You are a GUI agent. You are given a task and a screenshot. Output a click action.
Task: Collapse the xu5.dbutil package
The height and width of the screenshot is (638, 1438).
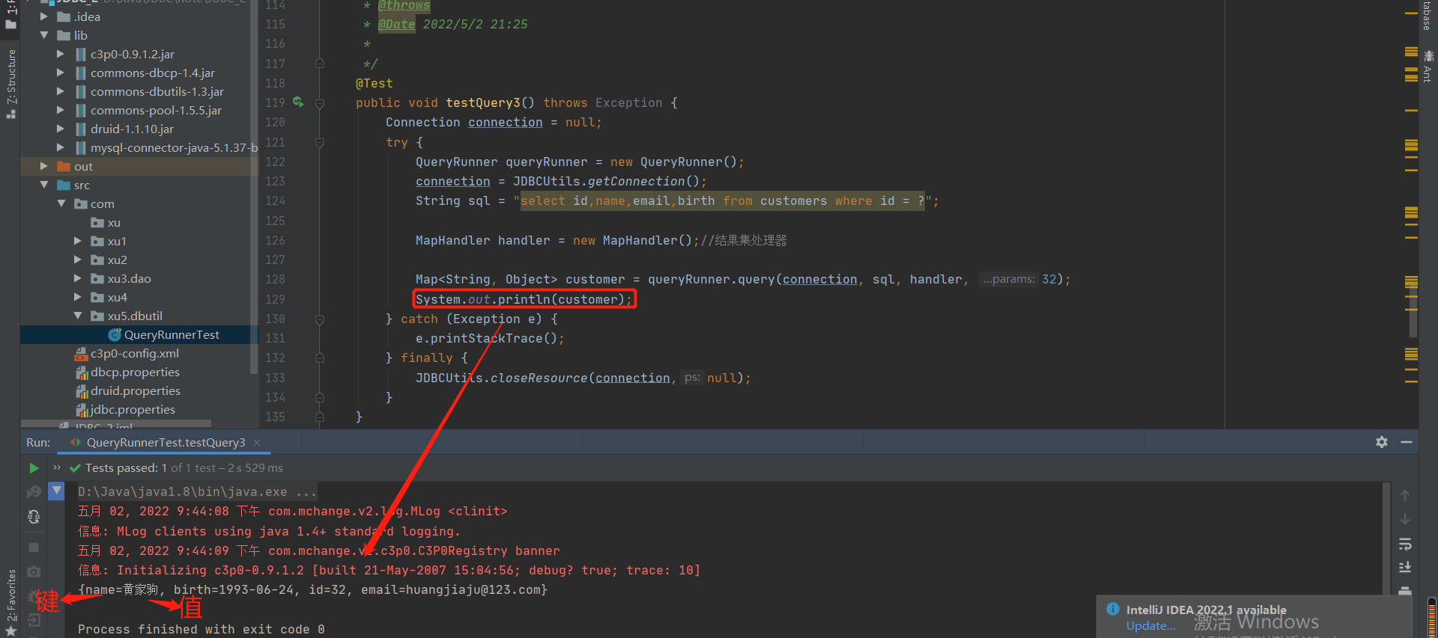tap(77, 316)
